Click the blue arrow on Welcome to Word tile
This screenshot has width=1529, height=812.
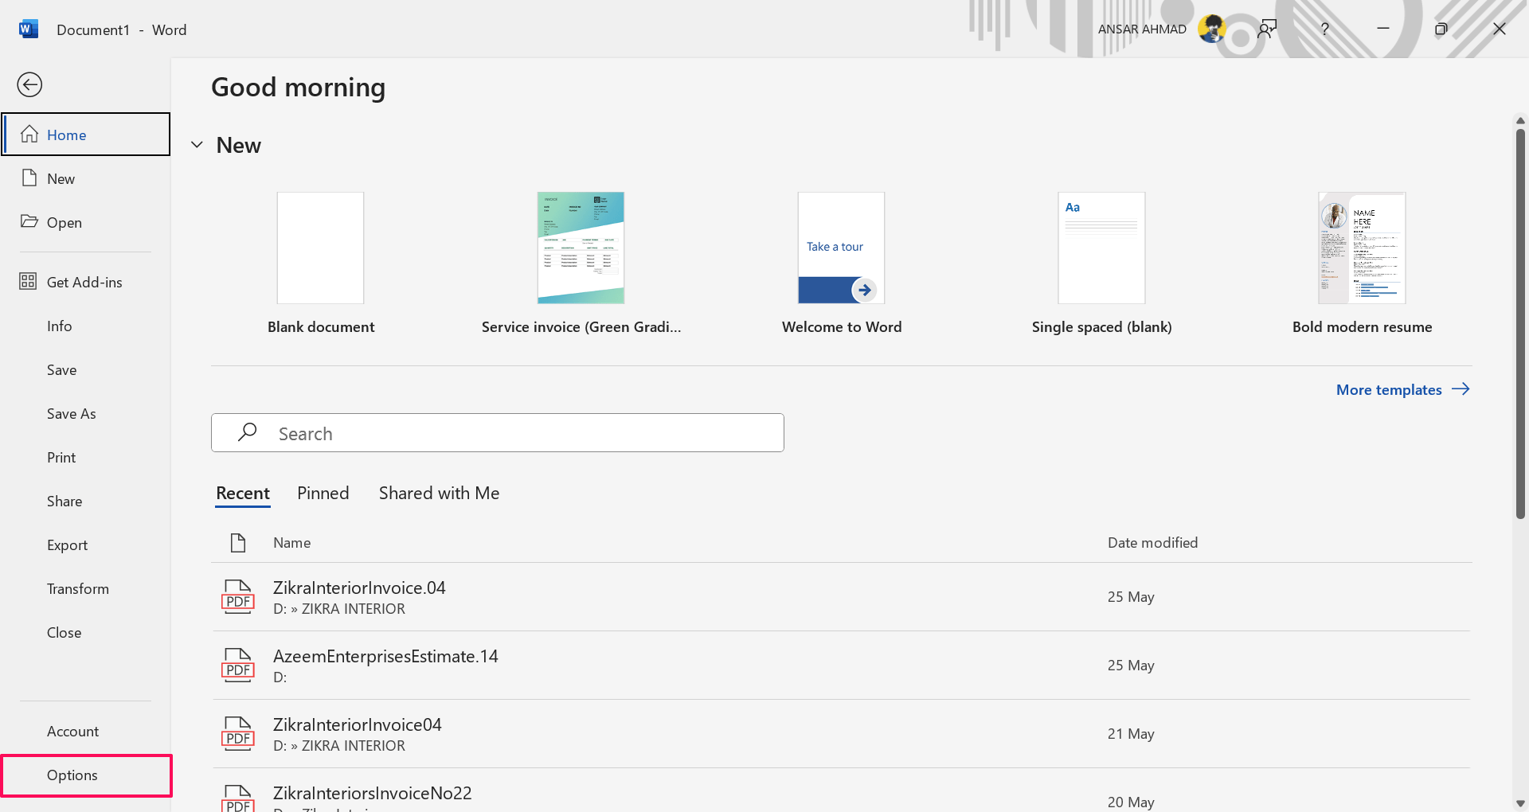coord(864,290)
